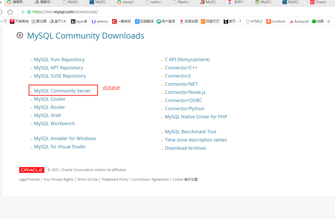Open Connector/Python link

pyautogui.click(x=184, y=109)
